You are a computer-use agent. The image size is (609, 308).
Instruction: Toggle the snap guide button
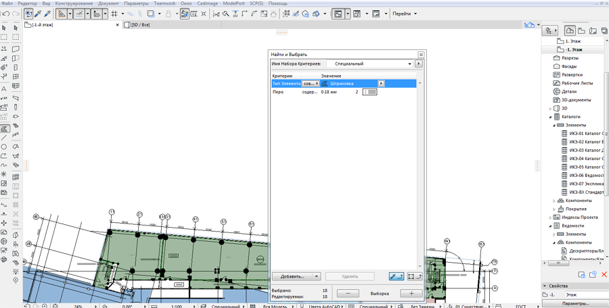coord(79,14)
